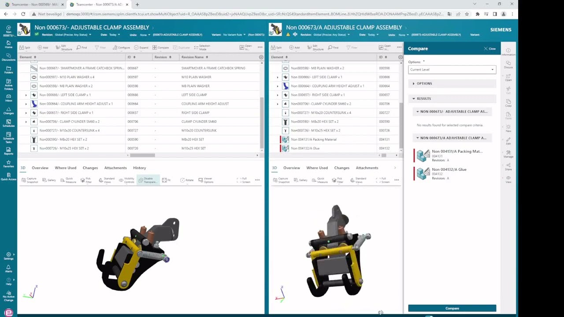Viewport: 564px width, 317px height.
Task: Close the Compare panel
Action: tap(490, 49)
